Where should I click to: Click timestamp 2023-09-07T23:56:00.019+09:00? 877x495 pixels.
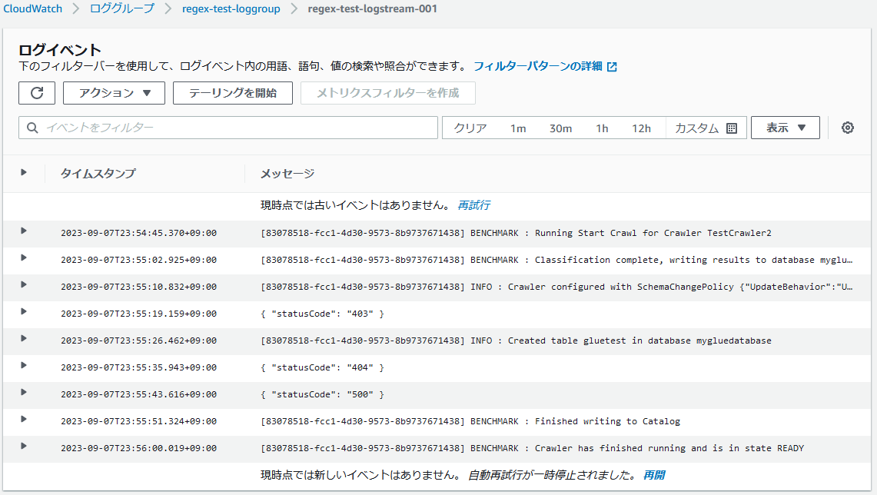click(138, 447)
